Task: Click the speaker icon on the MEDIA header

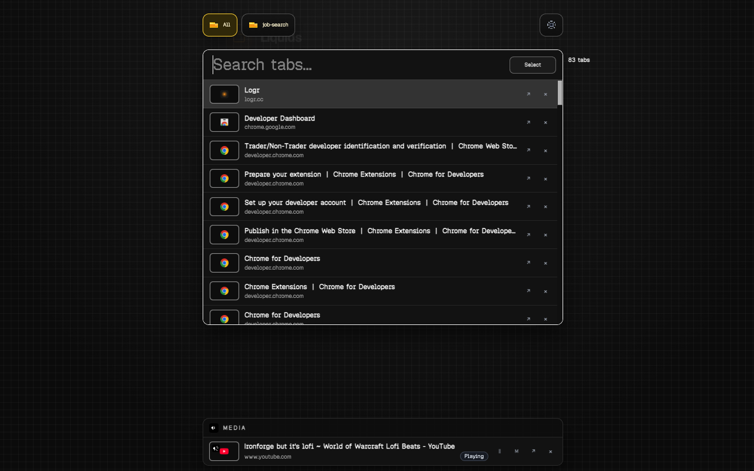Action: point(213,428)
